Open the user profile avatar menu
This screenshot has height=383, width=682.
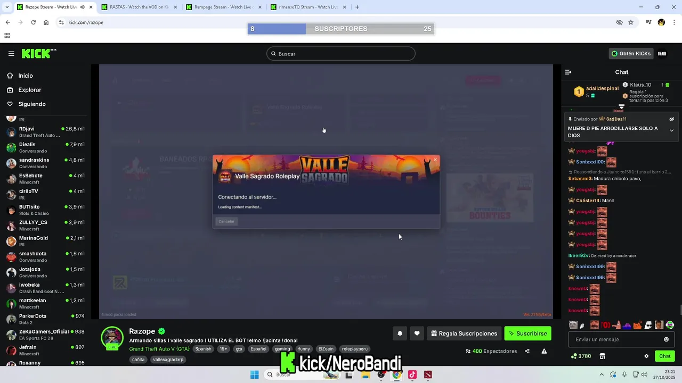pyautogui.click(x=662, y=54)
